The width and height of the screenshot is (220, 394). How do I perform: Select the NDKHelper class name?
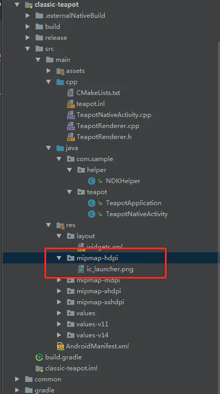click(123, 181)
